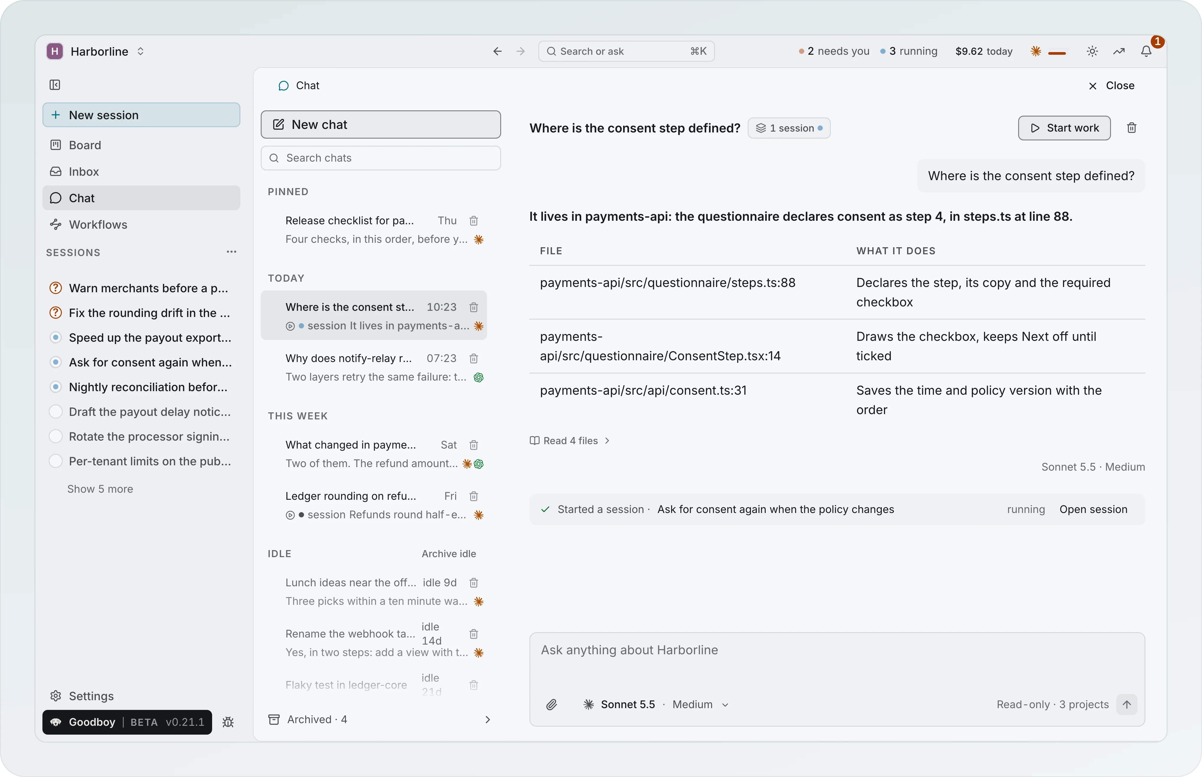Image resolution: width=1202 pixels, height=777 pixels.
Task: Click Start work button
Action: click(x=1064, y=128)
